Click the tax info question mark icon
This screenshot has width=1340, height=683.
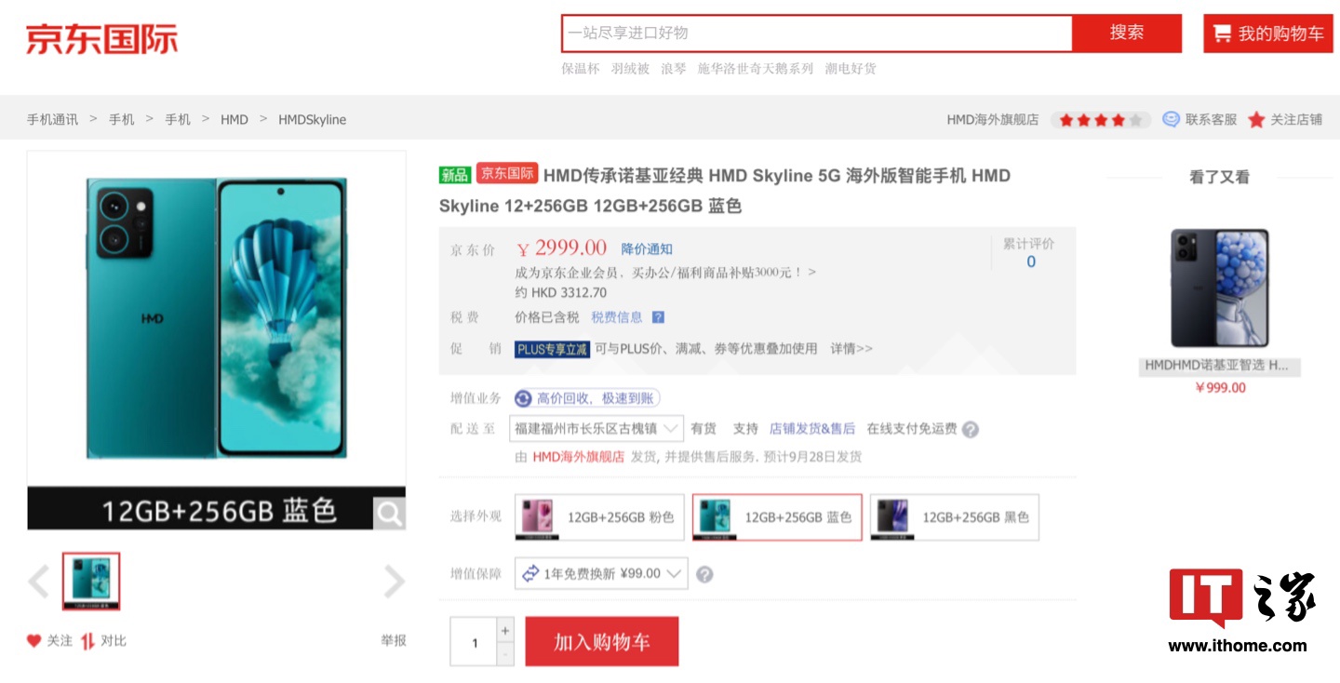point(658,317)
